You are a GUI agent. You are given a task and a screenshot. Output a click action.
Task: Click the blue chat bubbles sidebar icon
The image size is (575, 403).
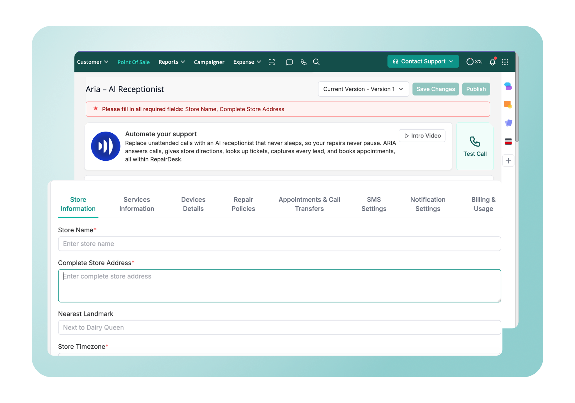pos(508,86)
